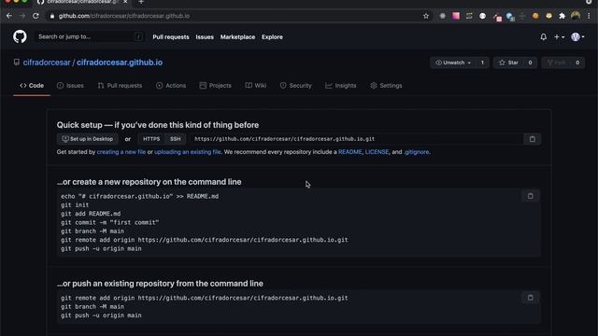
Task: Click the Chrome profile avatar
Action: coord(576,16)
